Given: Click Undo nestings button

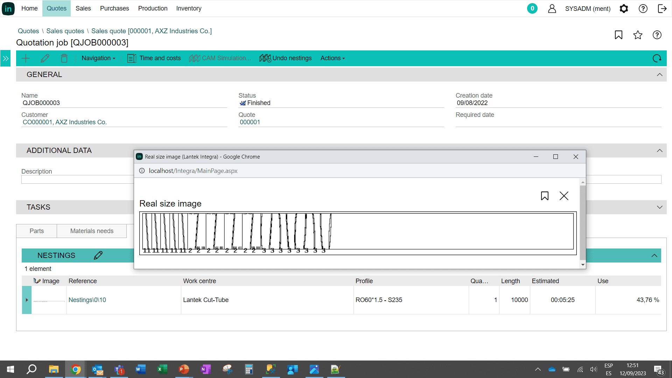Looking at the screenshot, I should coord(286,58).
